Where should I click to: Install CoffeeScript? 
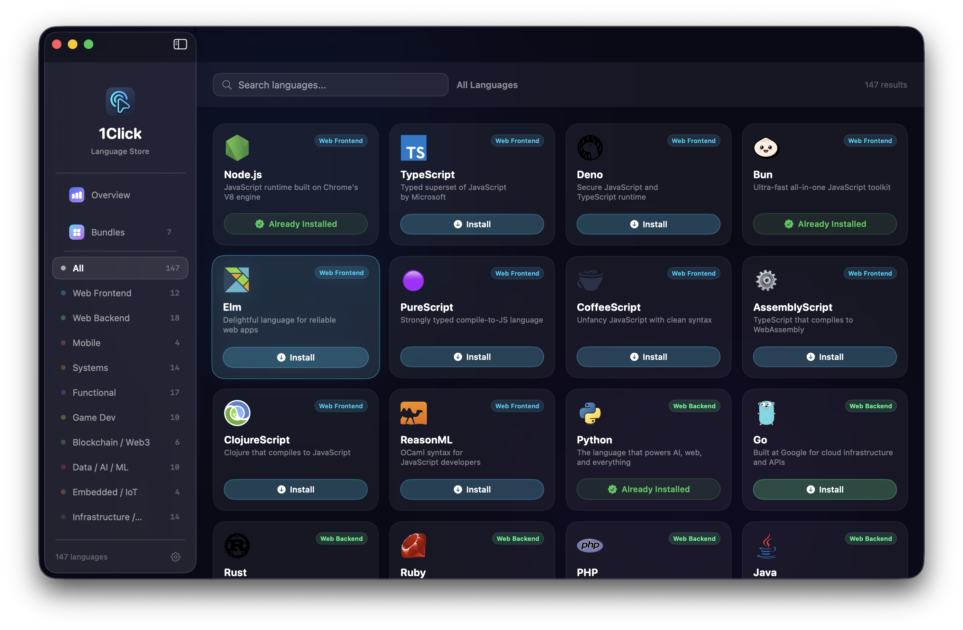pyautogui.click(x=648, y=357)
